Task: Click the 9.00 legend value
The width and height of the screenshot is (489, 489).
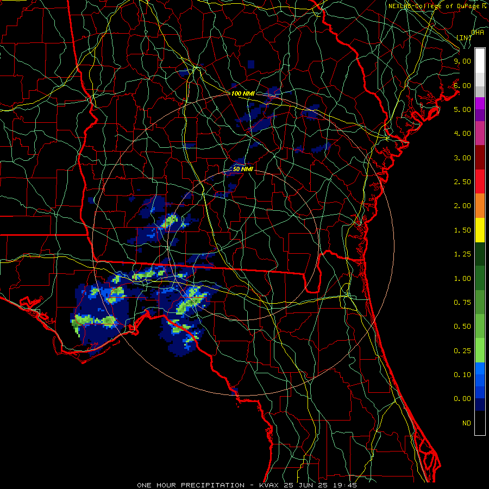Action: point(462,61)
